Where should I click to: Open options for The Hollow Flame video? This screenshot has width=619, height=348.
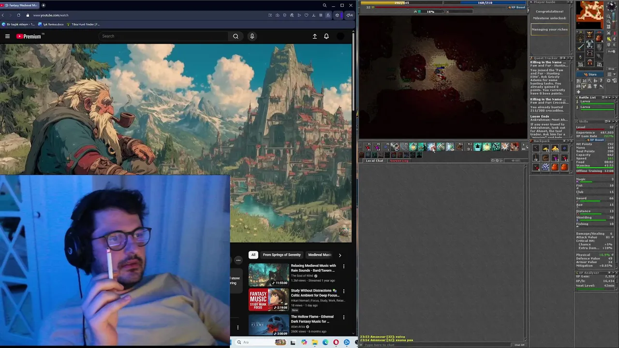344,318
